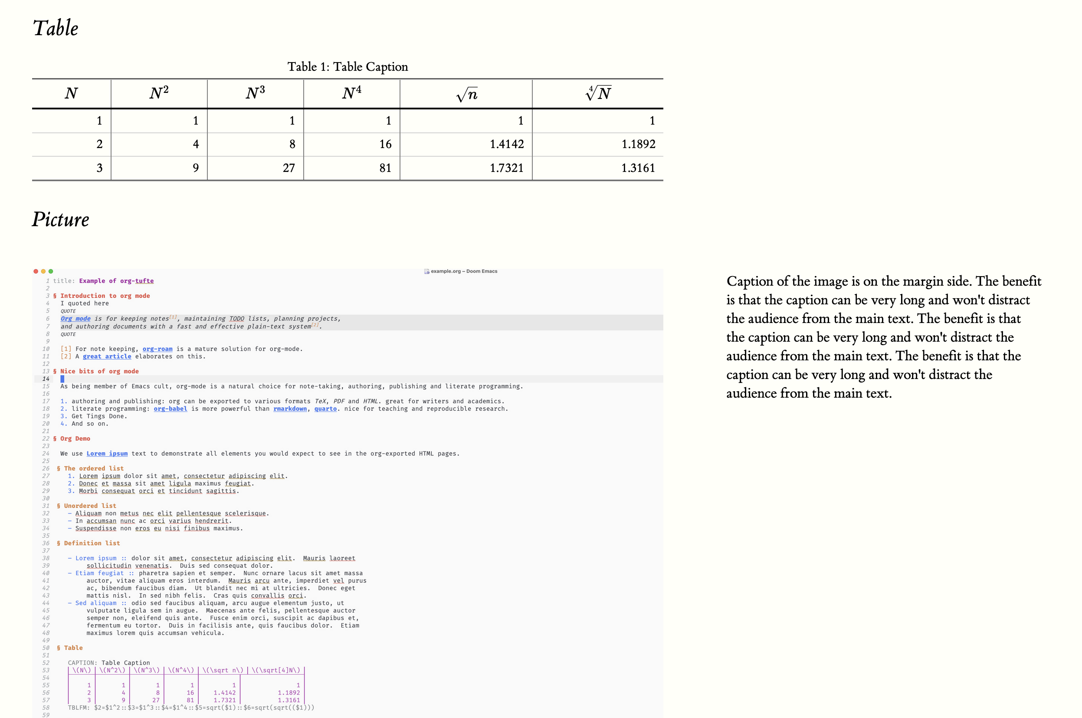
Task: Click the italic 'Table' page heading at top
Action: click(x=56, y=28)
